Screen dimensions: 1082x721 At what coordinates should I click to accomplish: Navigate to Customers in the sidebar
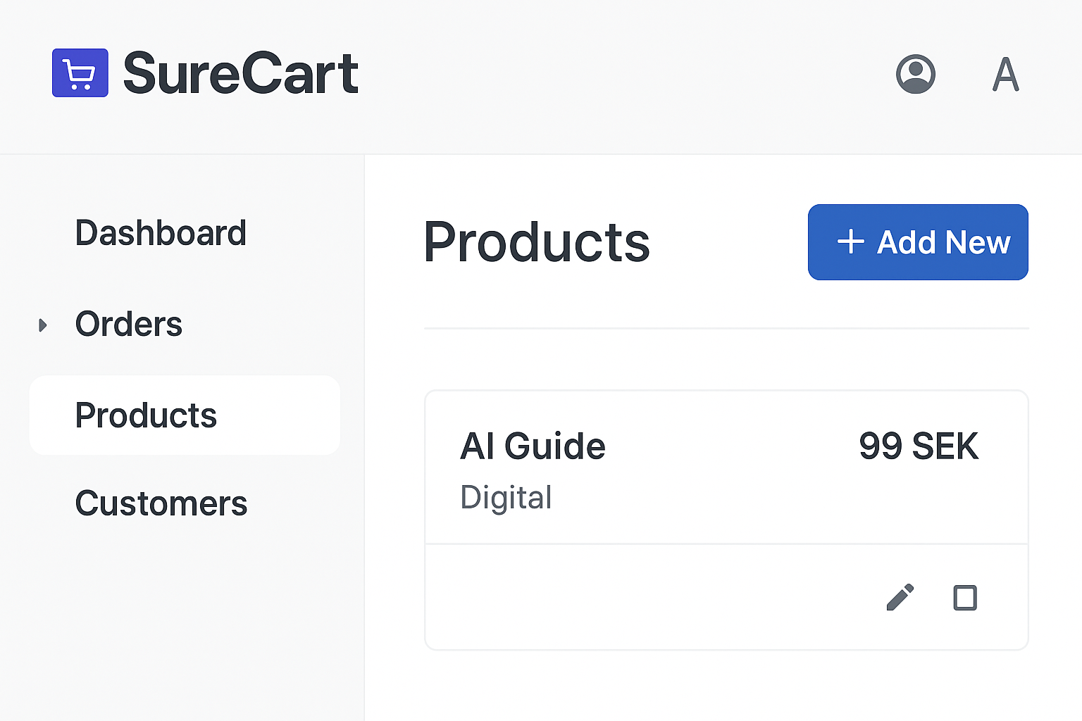[x=161, y=503]
